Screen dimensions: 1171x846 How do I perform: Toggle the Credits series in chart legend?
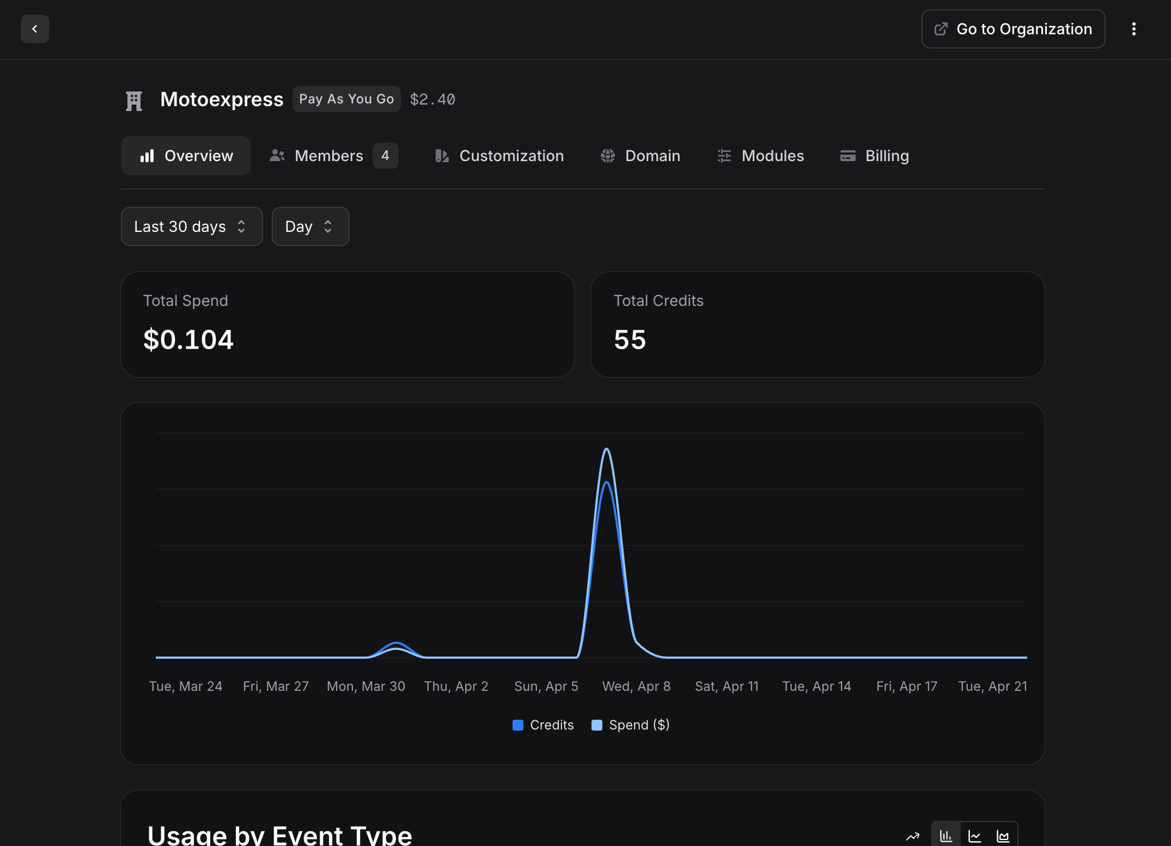click(543, 725)
